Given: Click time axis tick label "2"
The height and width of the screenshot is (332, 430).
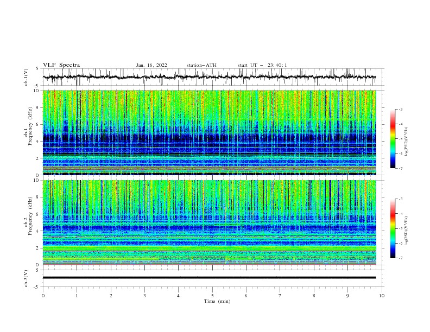Looking at the screenshot, I should (111, 296).
